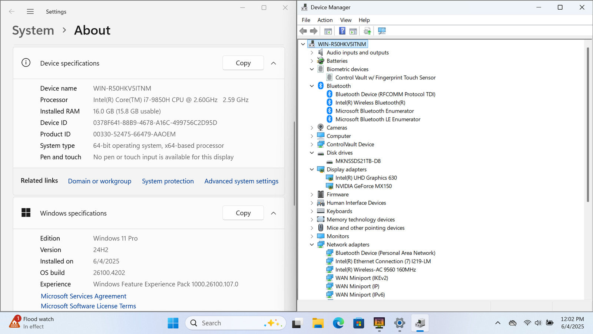593x334 pixels.
Task: Collapse the Device specifications section chevron
Action: tap(274, 63)
